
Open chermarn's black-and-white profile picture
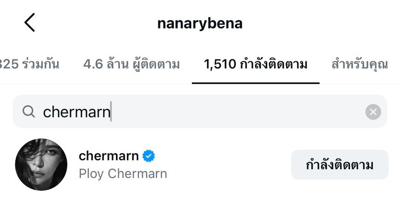(x=41, y=164)
